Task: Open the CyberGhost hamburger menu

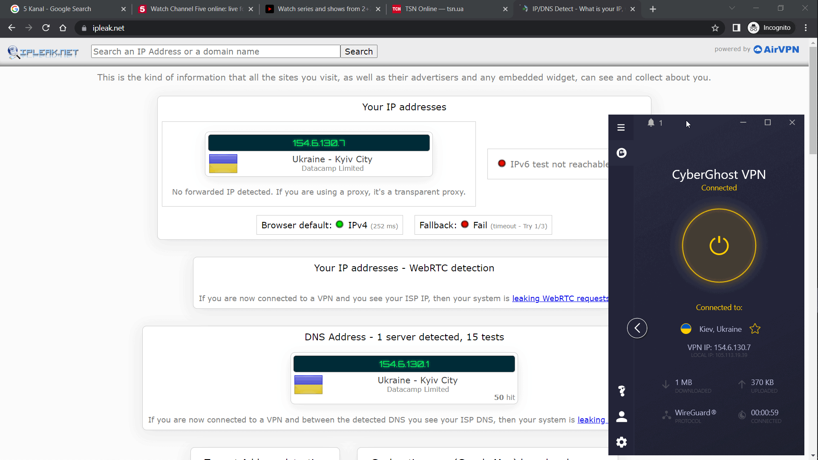Action: [621, 127]
